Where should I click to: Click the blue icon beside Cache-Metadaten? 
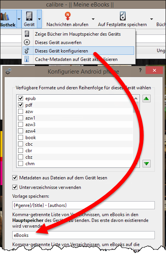(27, 59)
